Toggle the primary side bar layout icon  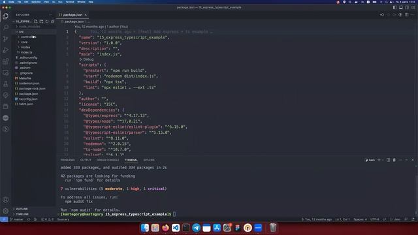pyautogui.click(x=394, y=7)
